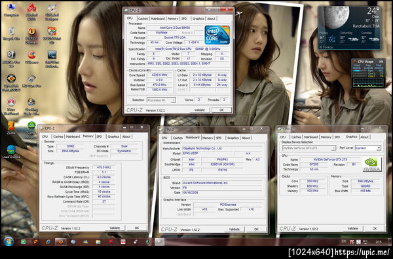Click Validate in the CPU tab window
The image size is (393, 259).
200,110
